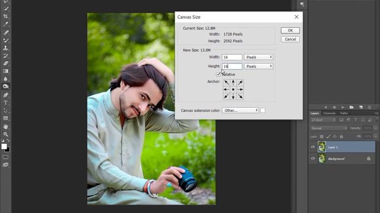Begin recording action icon

click(x=334, y=107)
